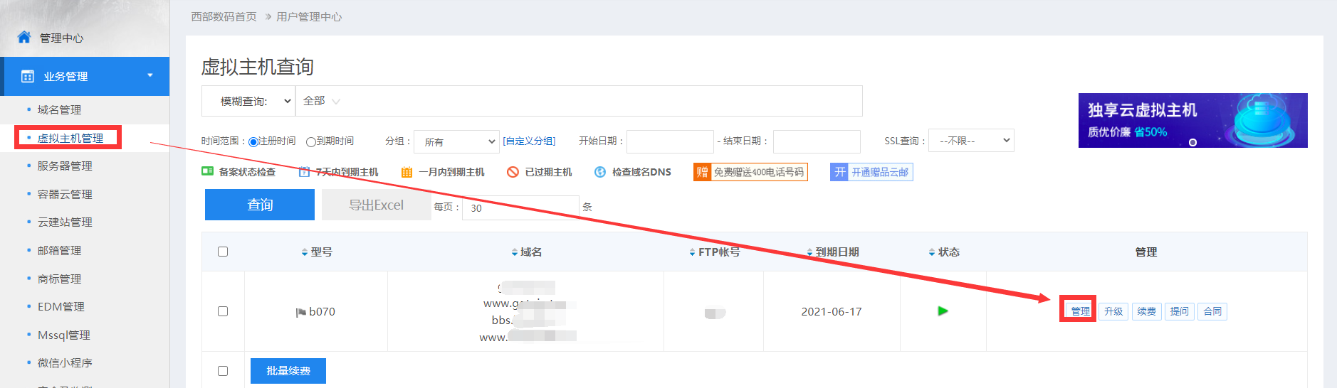
Task: Tick the select-all checkbox in table header
Action: 223,252
